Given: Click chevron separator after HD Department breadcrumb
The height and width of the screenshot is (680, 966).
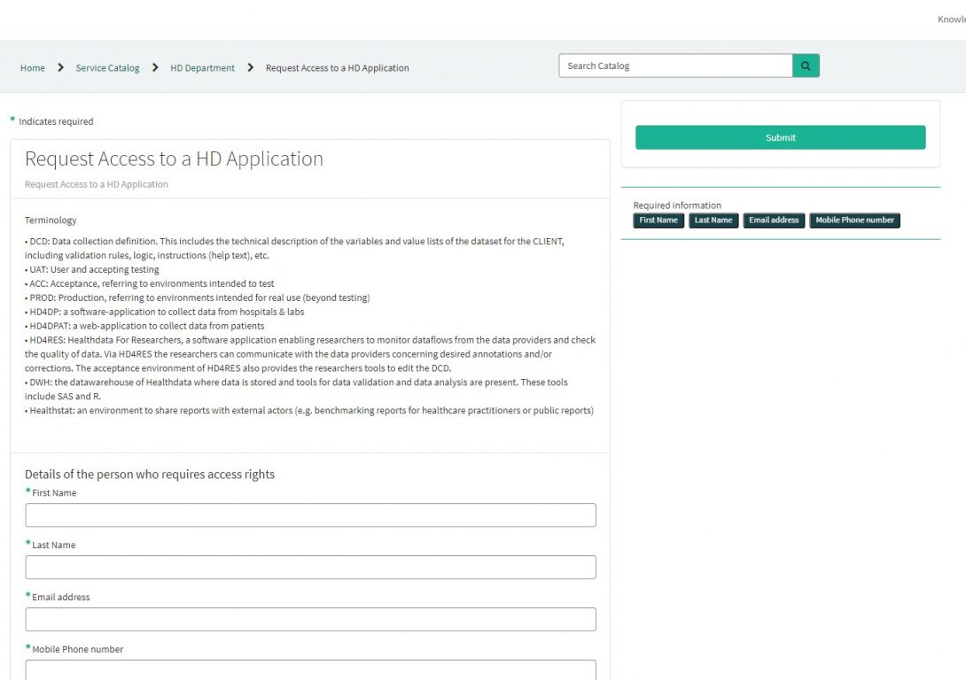Looking at the screenshot, I should pos(251,67).
